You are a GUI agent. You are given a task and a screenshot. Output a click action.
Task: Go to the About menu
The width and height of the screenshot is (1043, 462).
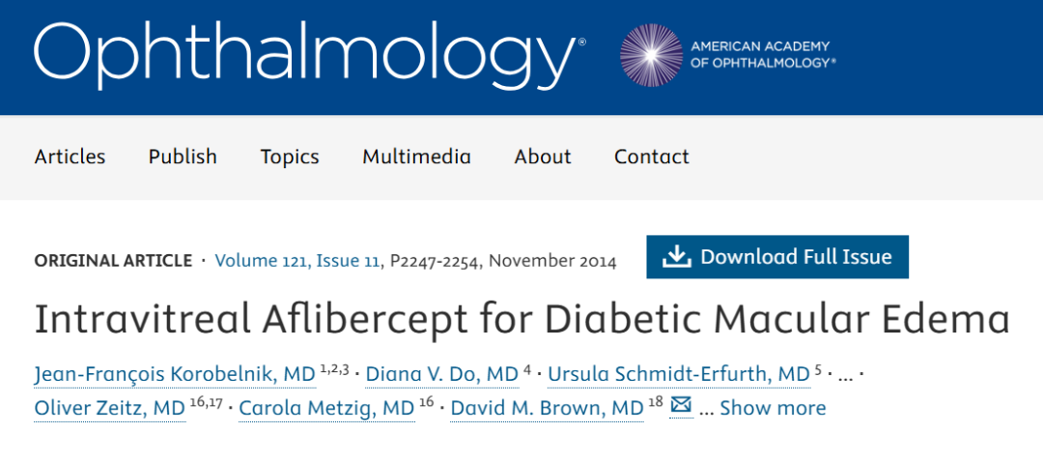[x=543, y=157]
